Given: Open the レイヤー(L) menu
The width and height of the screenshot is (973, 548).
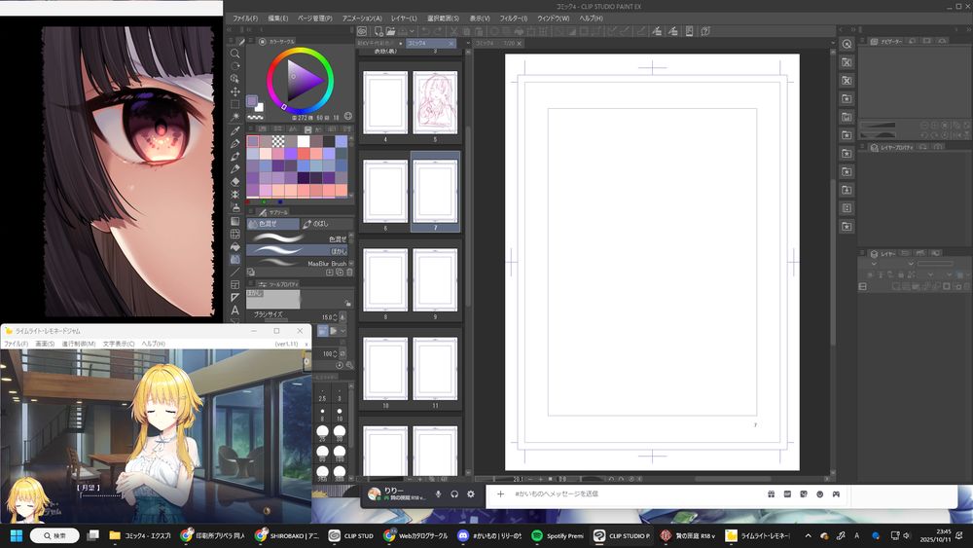Looking at the screenshot, I should click(404, 18).
